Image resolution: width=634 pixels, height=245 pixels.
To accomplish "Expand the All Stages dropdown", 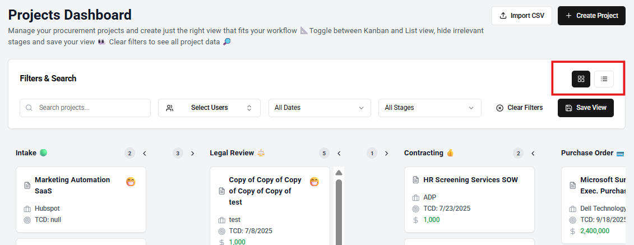I will click(429, 108).
